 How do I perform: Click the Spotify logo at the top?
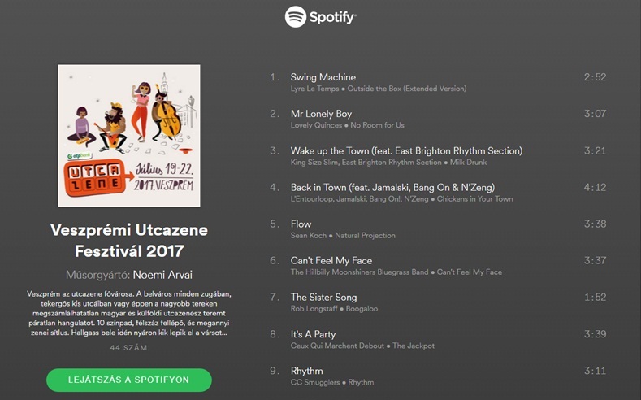coord(320,17)
